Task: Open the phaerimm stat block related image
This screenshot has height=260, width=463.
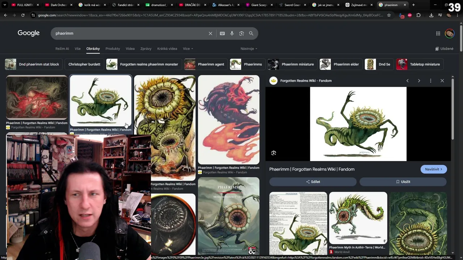Action: pyautogui.click(x=298, y=223)
